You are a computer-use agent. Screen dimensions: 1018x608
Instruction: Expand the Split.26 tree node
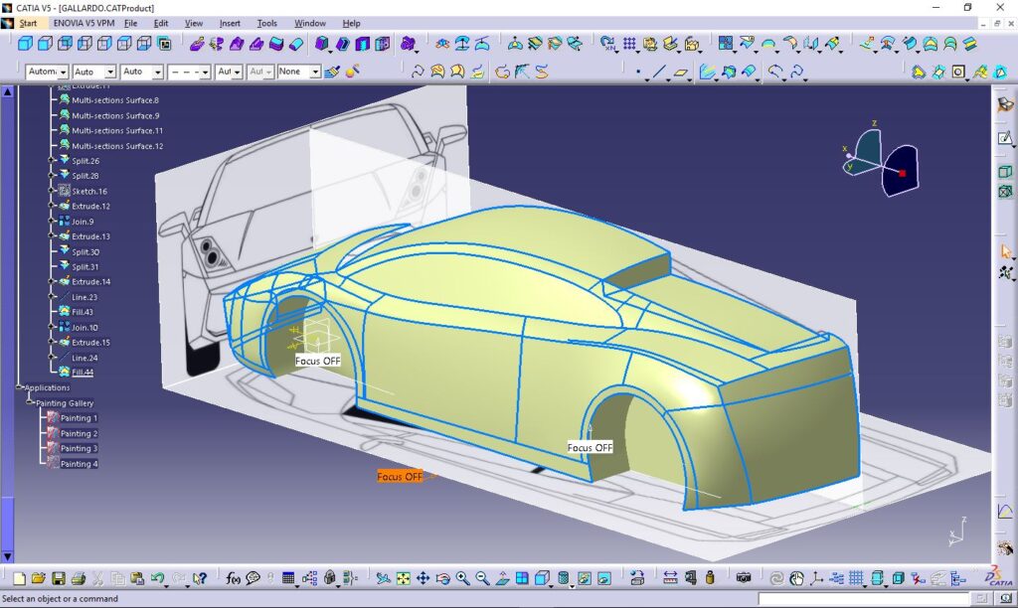(x=52, y=161)
